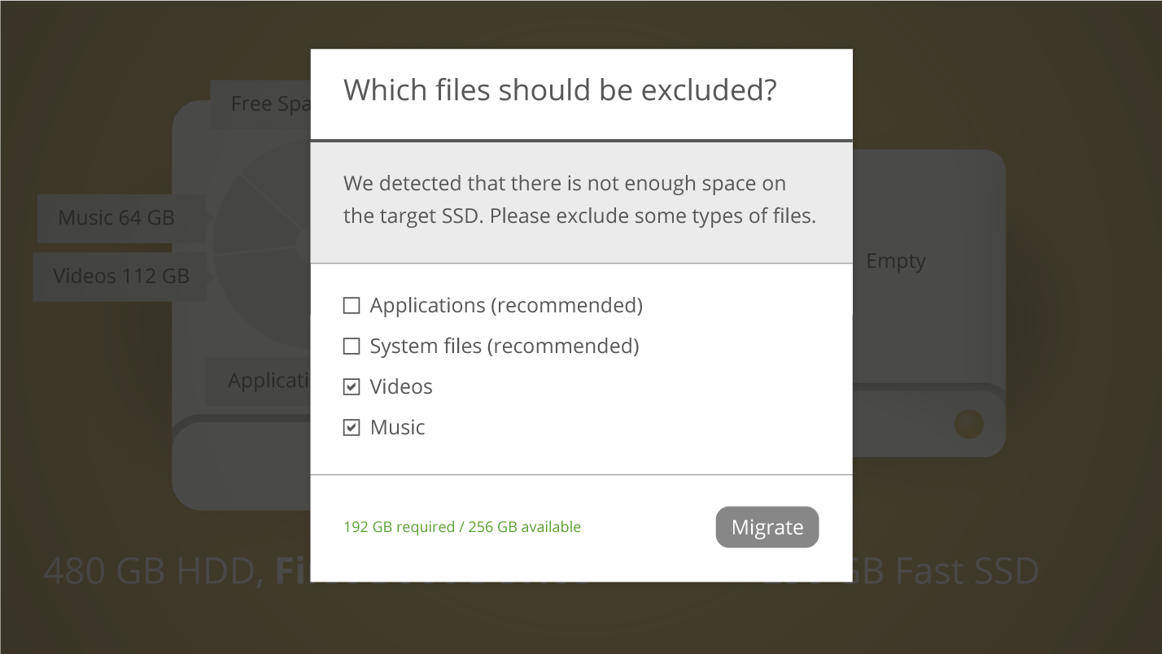Click the Applications label beside the pie chart
This screenshot has height=654, width=1162.
point(260,381)
